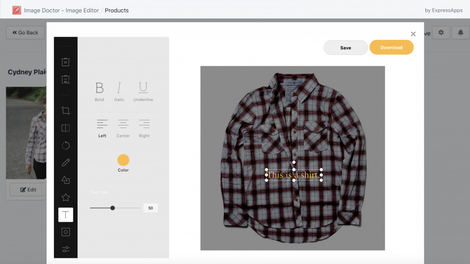This screenshot has width=470, height=264.
Task: Select the Flip tool
Action: [x=66, y=128]
